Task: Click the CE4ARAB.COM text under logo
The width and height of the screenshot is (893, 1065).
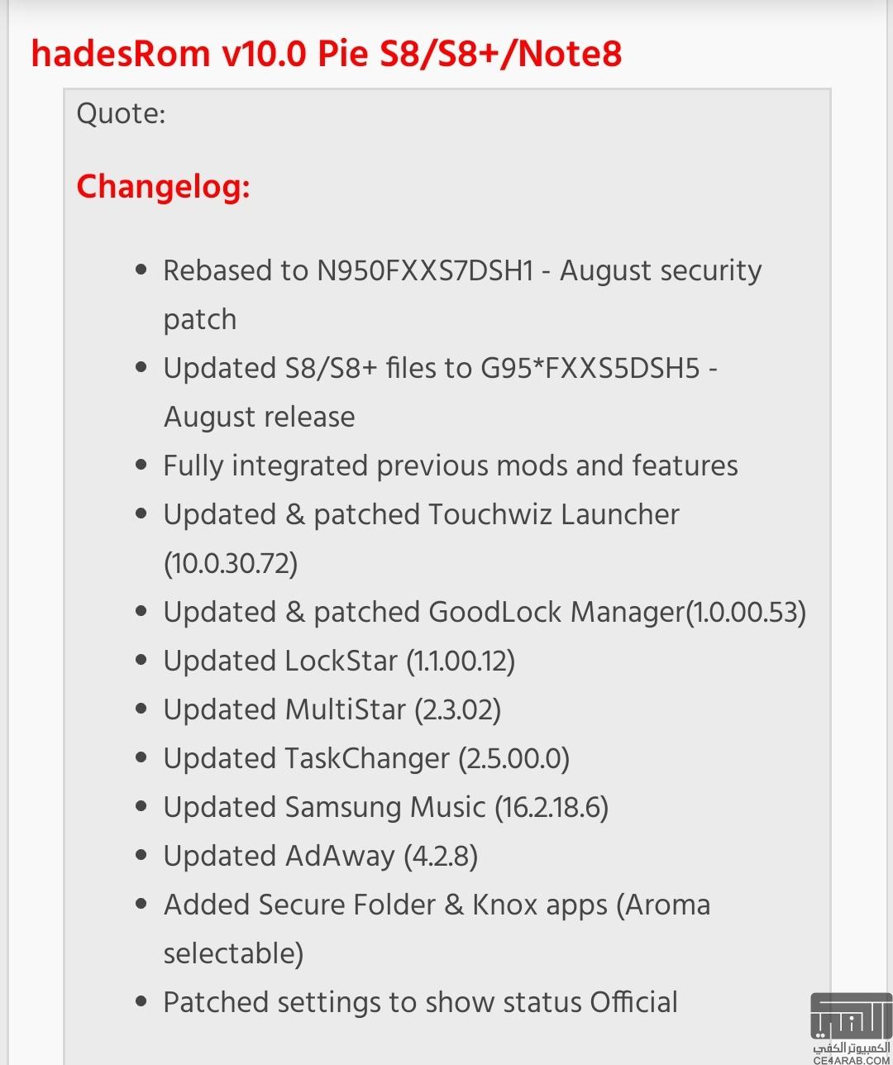Action: tap(851, 1059)
